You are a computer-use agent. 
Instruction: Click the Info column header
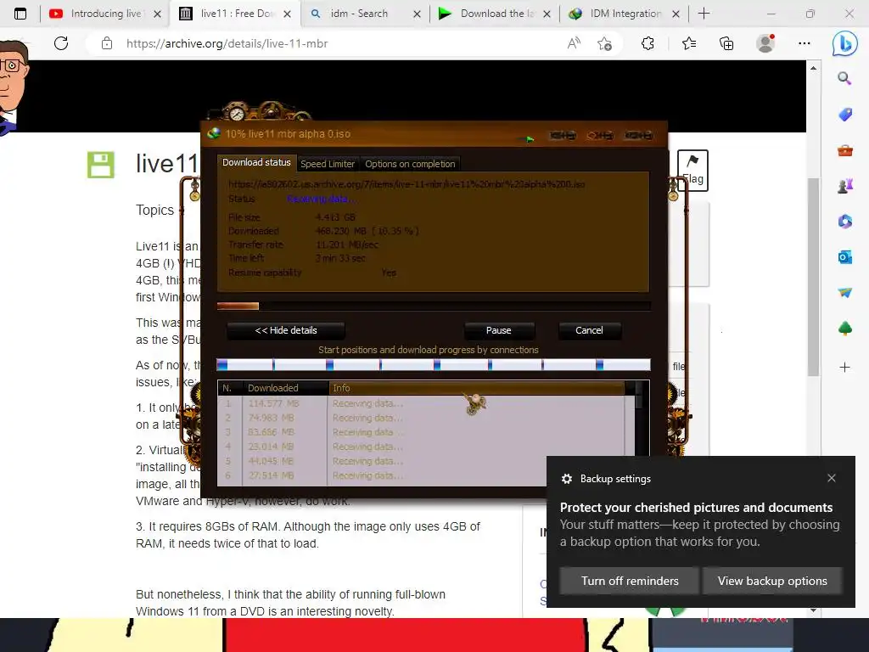click(x=477, y=388)
